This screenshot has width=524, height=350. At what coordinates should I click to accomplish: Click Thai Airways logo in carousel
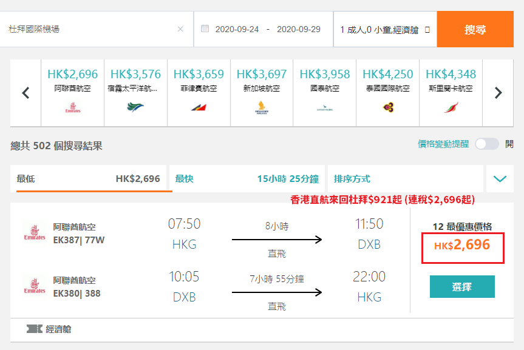click(x=389, y=107)
